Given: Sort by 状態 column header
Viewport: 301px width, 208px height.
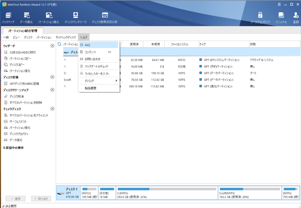Looking at the screenshot, I should point(275,44).
